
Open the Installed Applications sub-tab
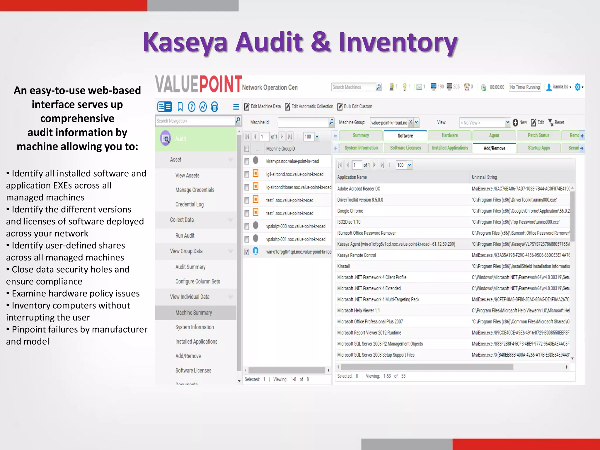(x=450, y=148)
